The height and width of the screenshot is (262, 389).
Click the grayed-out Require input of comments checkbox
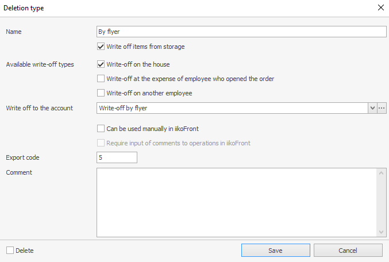click(x=101, y=143)
